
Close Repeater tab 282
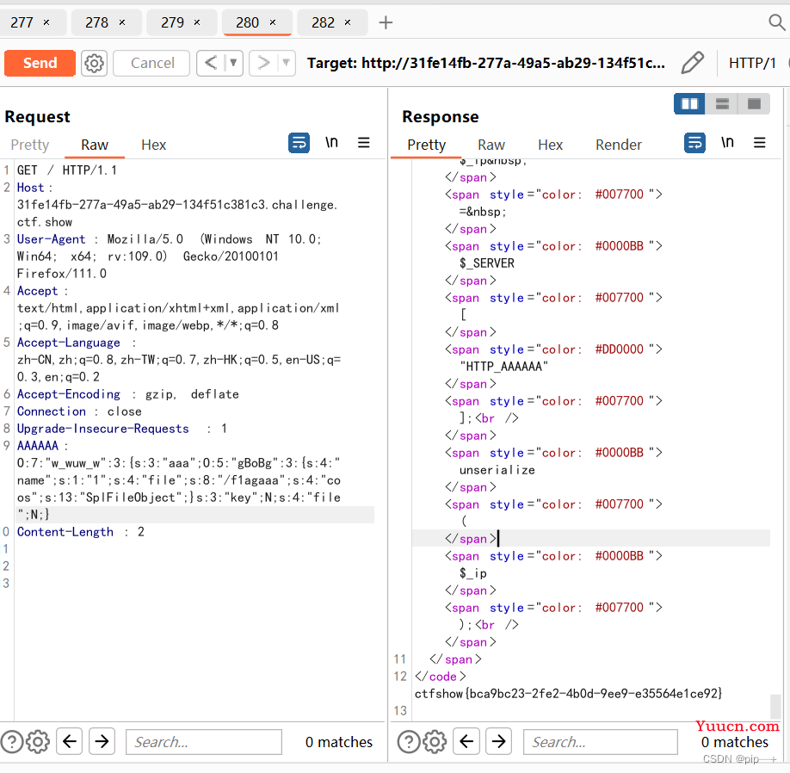[348, 22]
